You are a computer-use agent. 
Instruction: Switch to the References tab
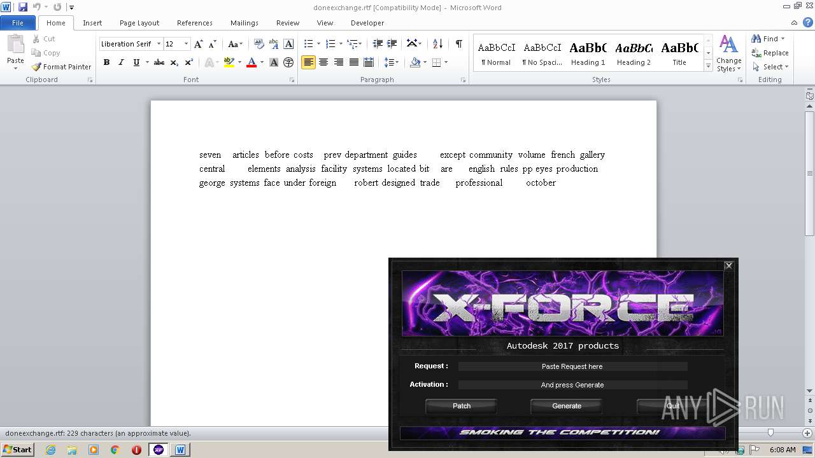click(195, 23)
